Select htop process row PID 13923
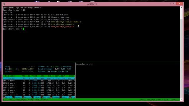The width and height of the screenshot is (189, 106). pos(39,83)
